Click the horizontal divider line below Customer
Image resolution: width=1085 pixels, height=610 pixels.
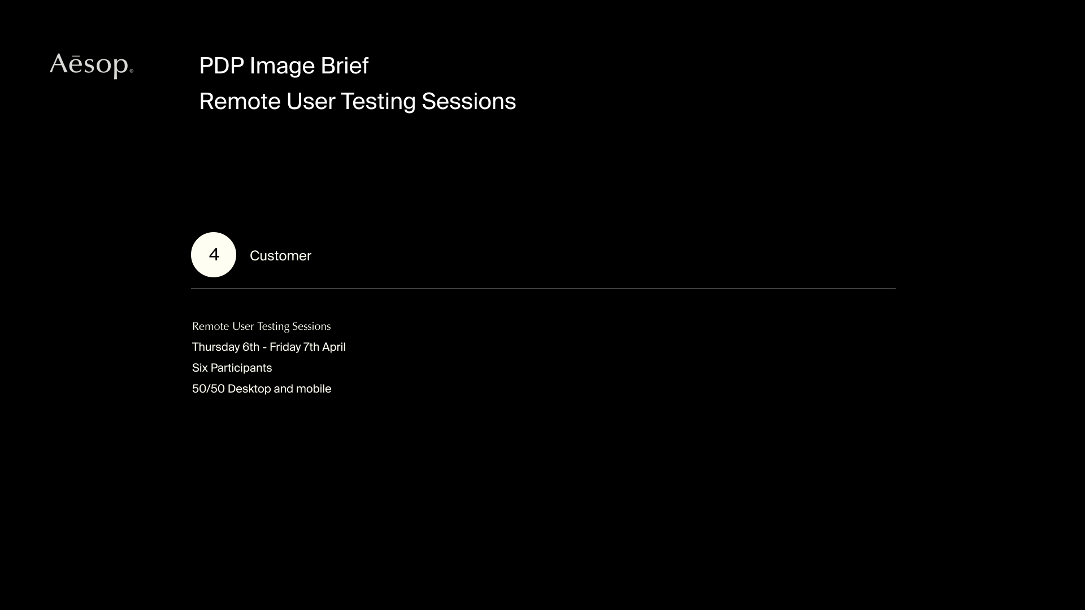(x=542, y=289)
